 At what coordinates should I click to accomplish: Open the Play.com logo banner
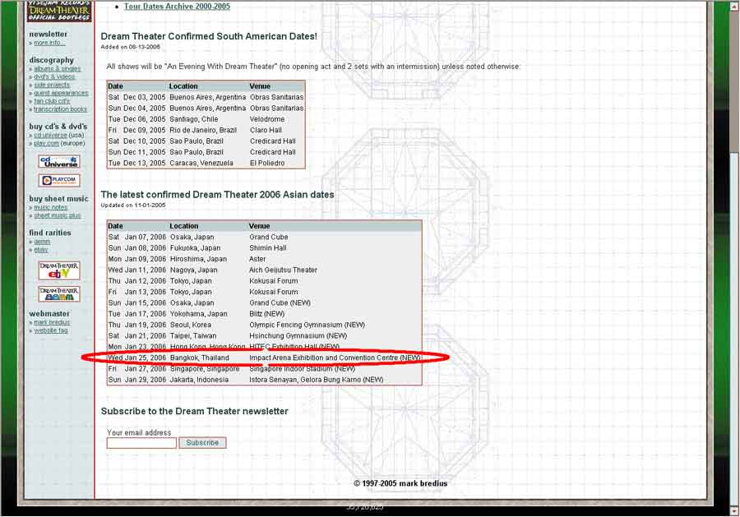click(59, 180)
